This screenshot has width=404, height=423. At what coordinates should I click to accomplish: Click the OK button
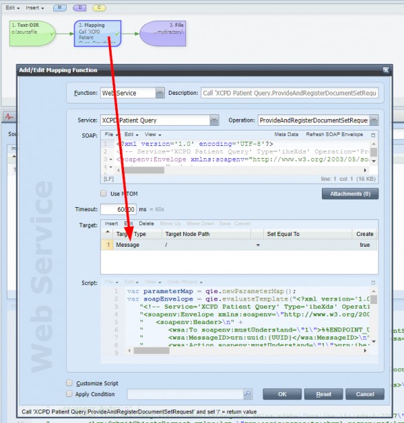coord(282,394)
